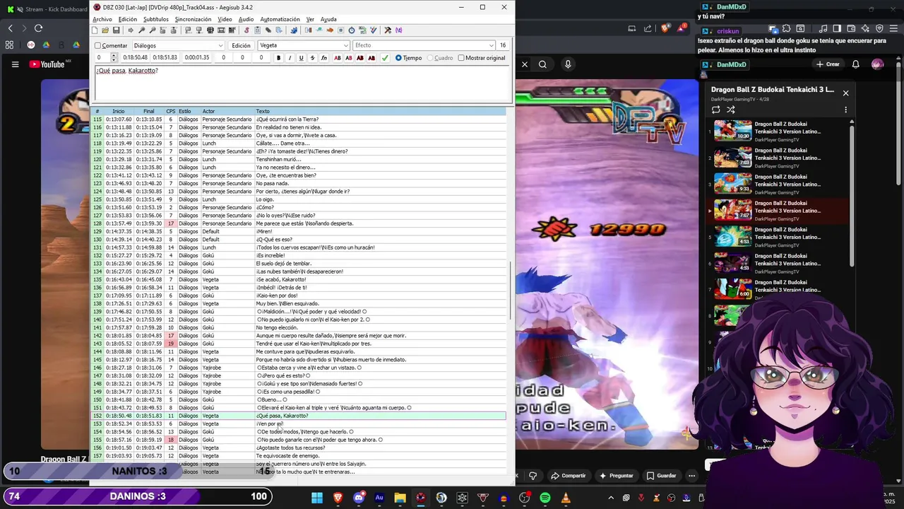This screenshot has height=509, width=904.
Task: Click the New subtitles icon in Aegisub toolbar
Action: [x=95, y=30]
